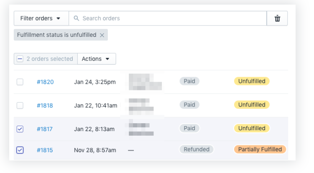
Task: Expand the Actions dropdown menu
Action: [96, 59]
